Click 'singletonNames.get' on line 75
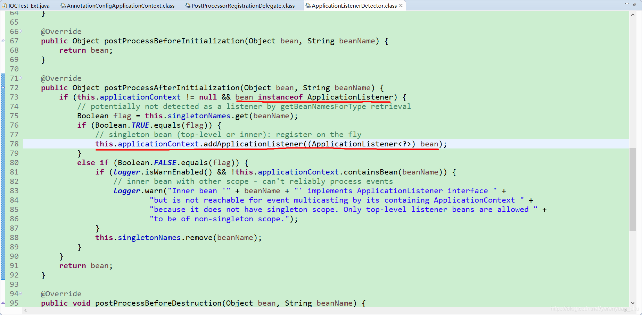The image size is (642, 315). 208,116
